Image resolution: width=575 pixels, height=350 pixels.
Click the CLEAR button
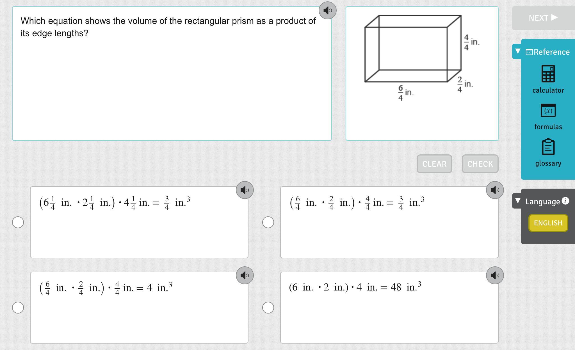point(434,164)
